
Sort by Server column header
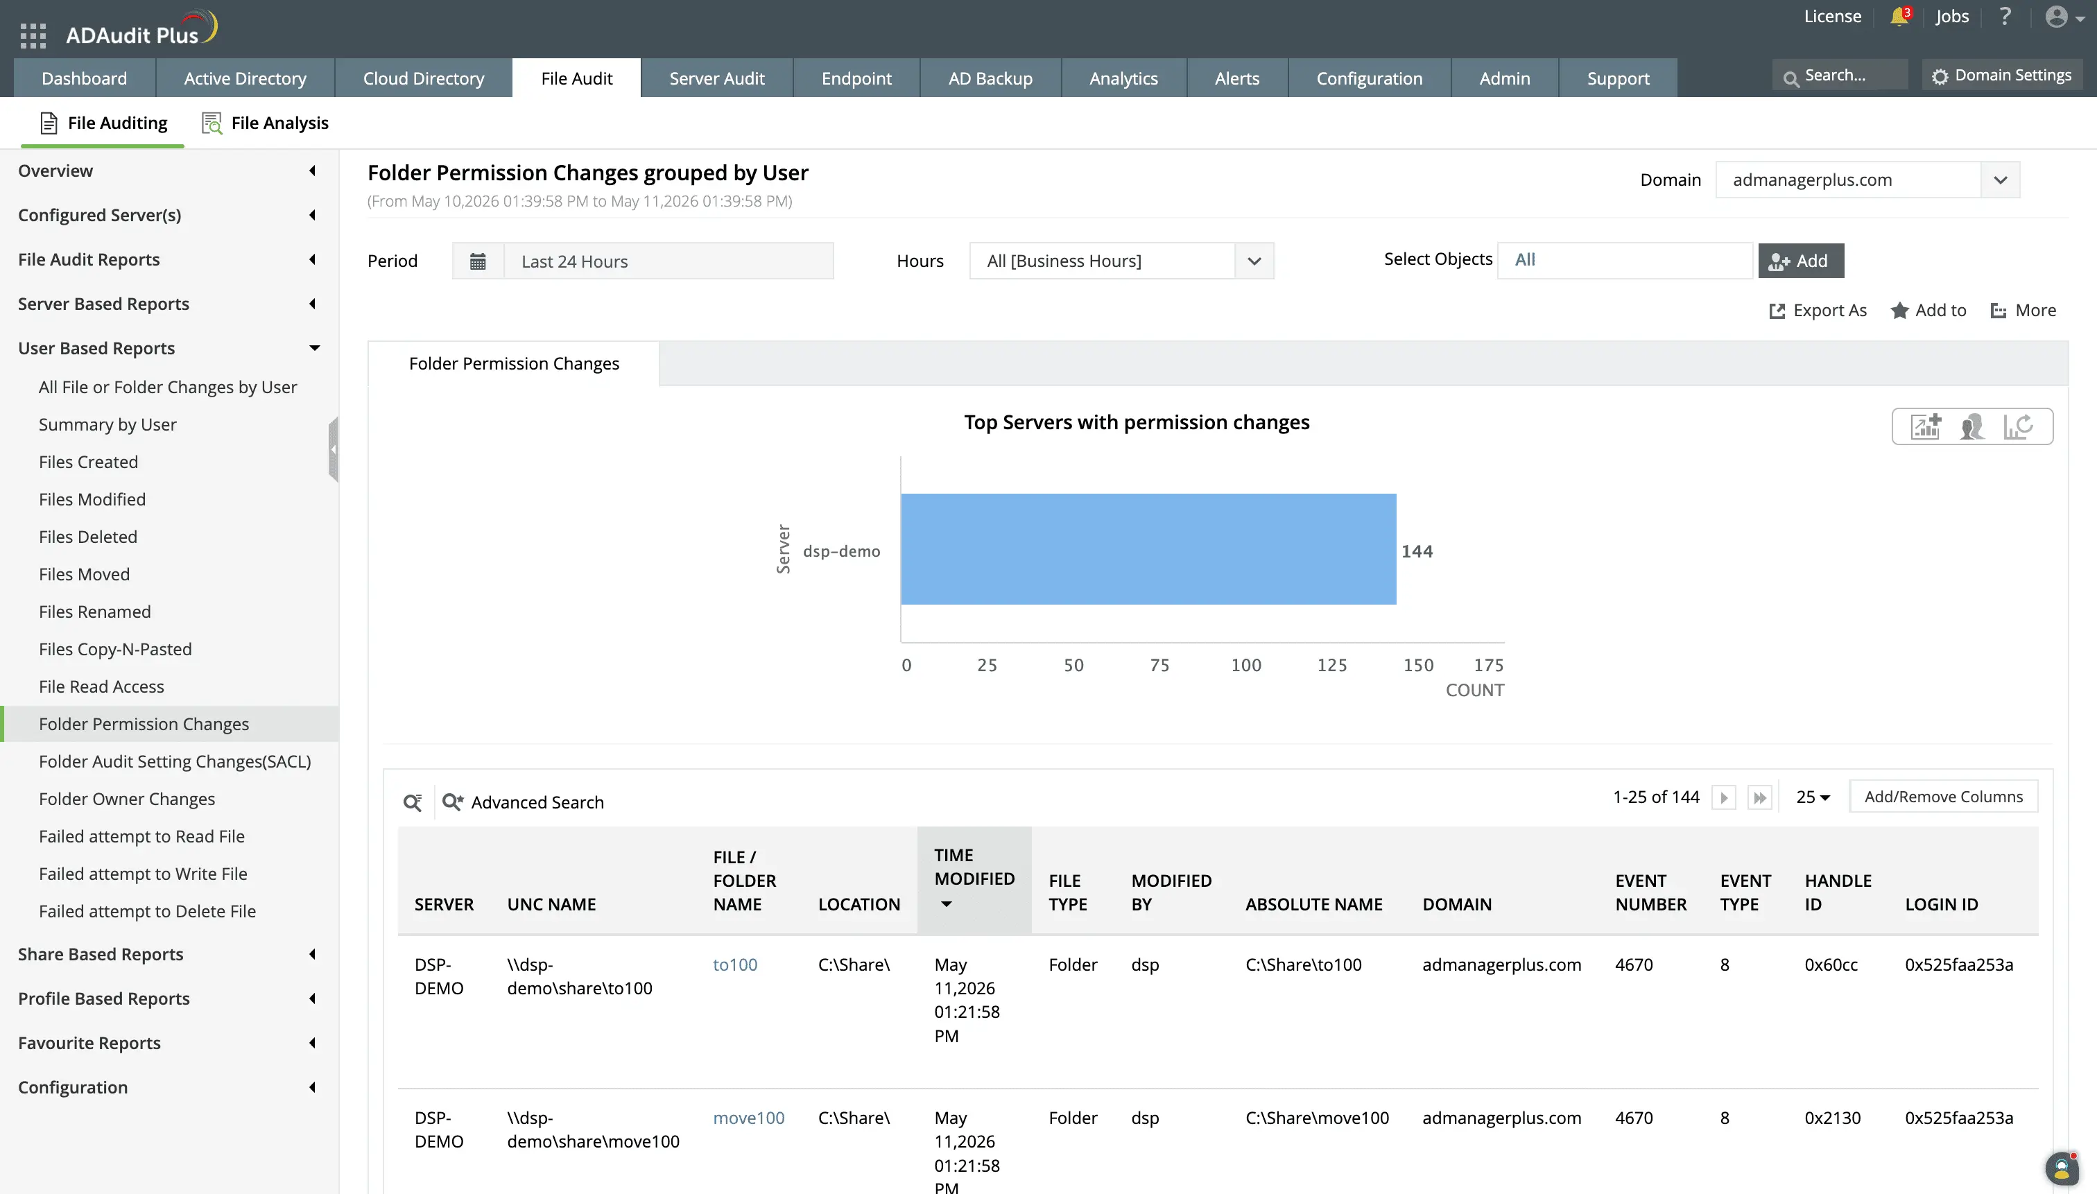point(444,903)
